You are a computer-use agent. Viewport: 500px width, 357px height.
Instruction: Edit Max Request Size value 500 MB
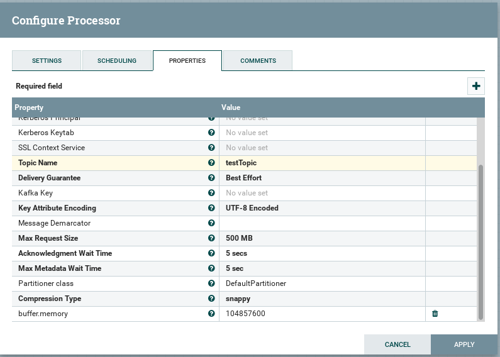[322, 238]
